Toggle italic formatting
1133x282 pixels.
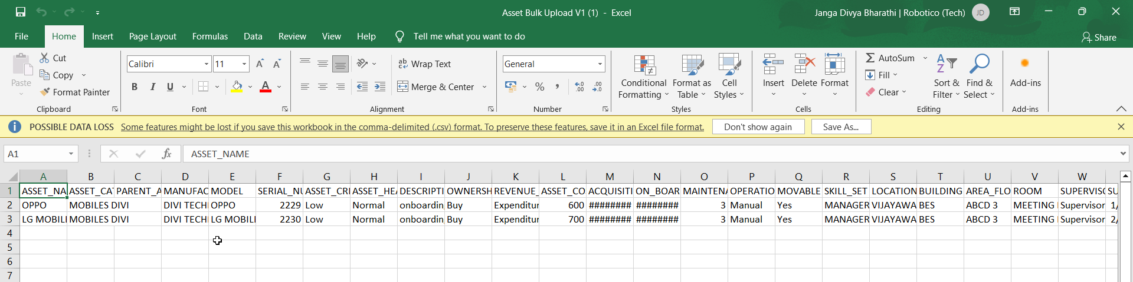(152, 87)
